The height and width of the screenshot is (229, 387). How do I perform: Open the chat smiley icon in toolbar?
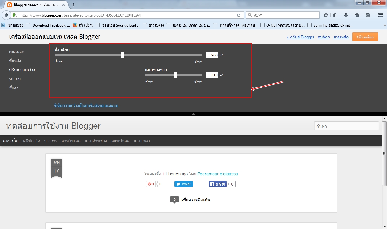[368, 15]
